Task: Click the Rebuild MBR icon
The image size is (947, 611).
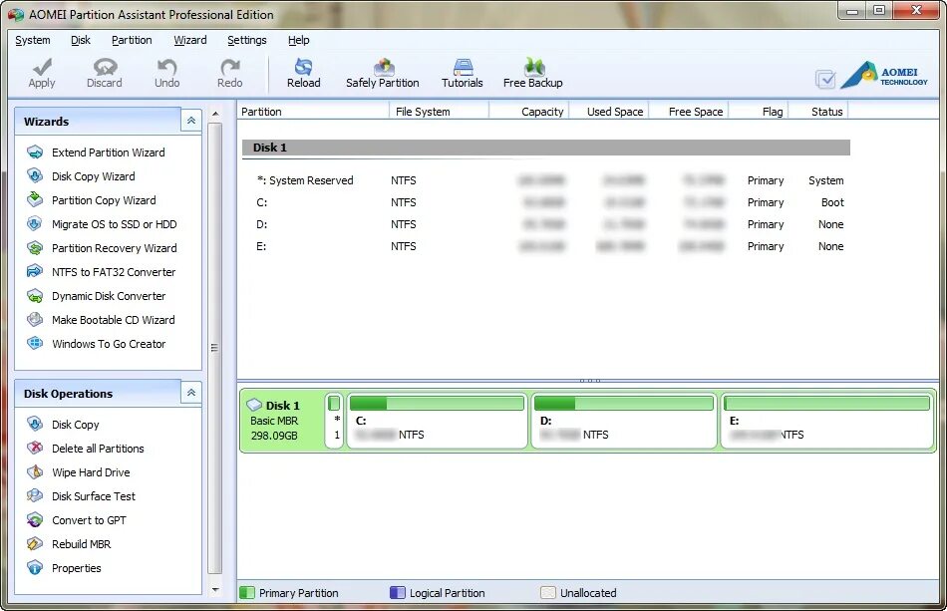Action: click(x=35, y=544)
